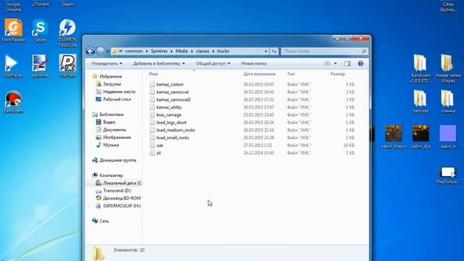Viewport: 464px width, 261px height.
Task: Open the view options dropdown arrow
Action: click(335, 63)
